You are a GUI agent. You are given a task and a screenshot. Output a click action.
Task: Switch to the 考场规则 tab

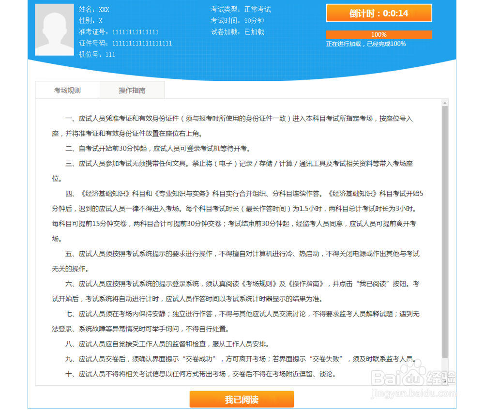point(68,90)
